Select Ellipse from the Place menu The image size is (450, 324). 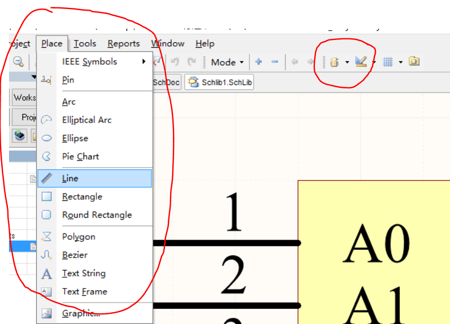95,138
